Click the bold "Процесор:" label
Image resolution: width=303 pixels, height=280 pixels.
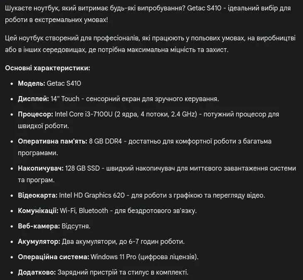(35, 114)
